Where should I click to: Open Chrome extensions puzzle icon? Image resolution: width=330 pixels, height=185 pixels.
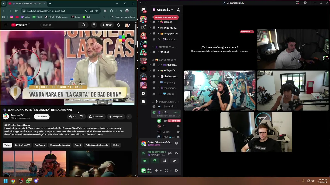pyautogui.click(x=112, y=11)
